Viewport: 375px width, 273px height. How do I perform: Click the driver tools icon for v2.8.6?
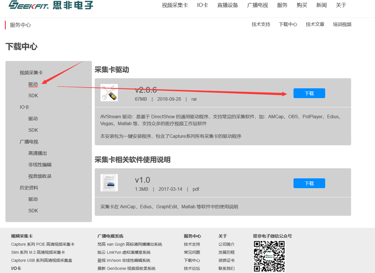point(109,93)
